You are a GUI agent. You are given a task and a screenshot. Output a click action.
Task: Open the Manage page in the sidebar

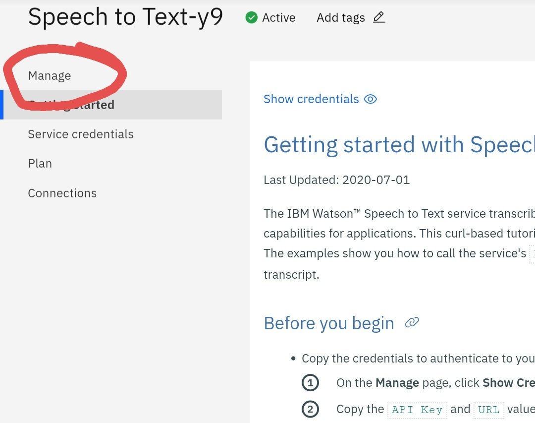point(50,76)
